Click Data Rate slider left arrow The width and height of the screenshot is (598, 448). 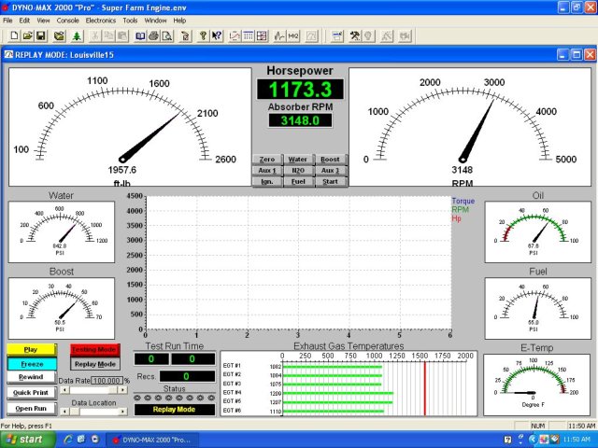coord(64,390)
